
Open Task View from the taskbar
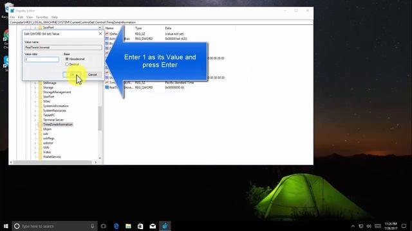(x=104, y=226)
